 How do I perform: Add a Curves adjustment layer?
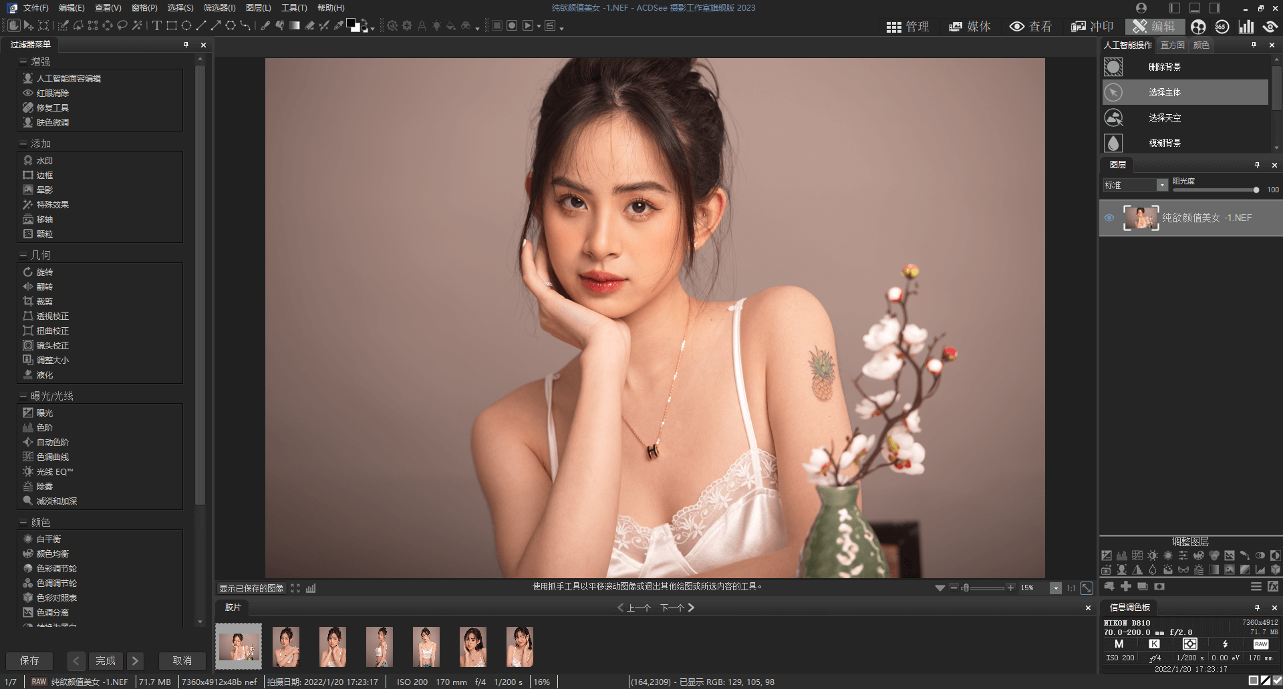[1137, 556]
